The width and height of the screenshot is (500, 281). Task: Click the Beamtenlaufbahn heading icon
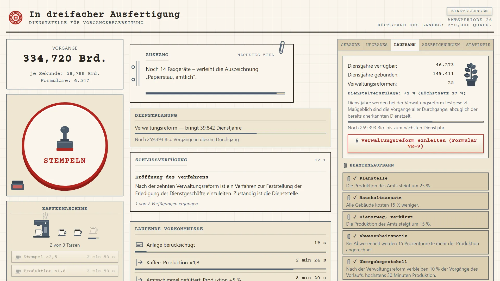coord(345,165)
